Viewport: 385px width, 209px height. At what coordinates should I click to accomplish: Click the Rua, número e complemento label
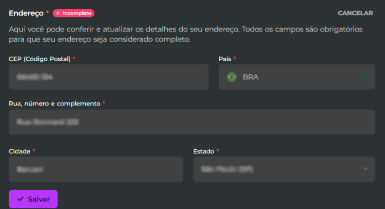click(x=55, y=104)
